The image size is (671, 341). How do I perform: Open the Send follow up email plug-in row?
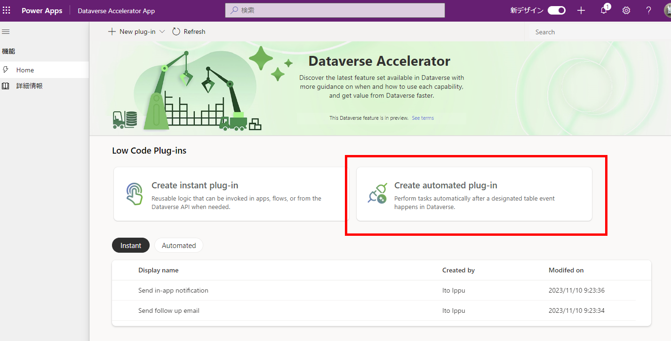[x=168, y=310]
